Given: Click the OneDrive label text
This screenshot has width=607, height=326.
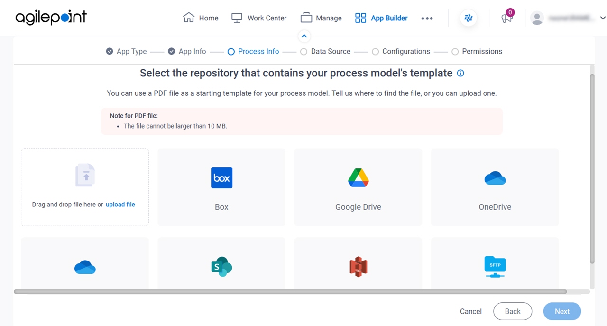Looking at the screenshot, I should [495, 207].
